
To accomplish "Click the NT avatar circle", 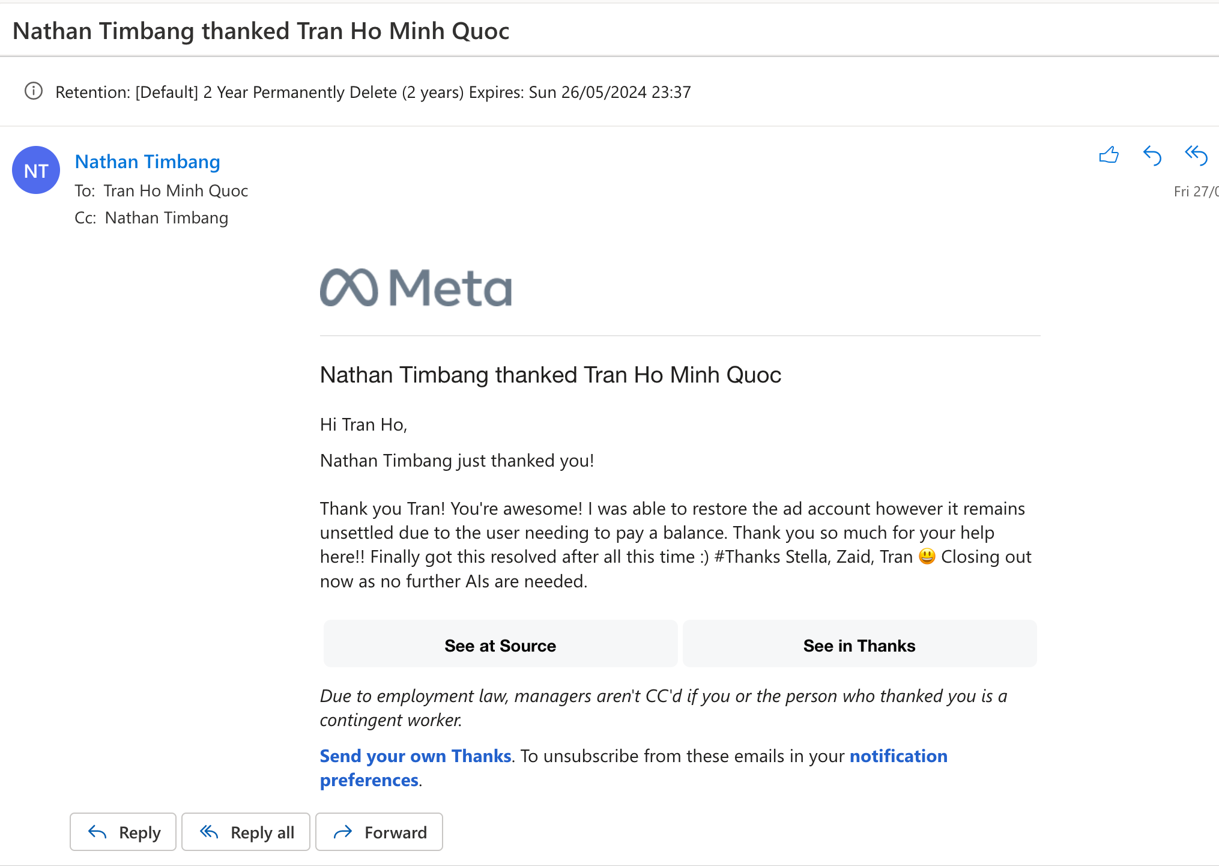I will click(x=36, y=170).
